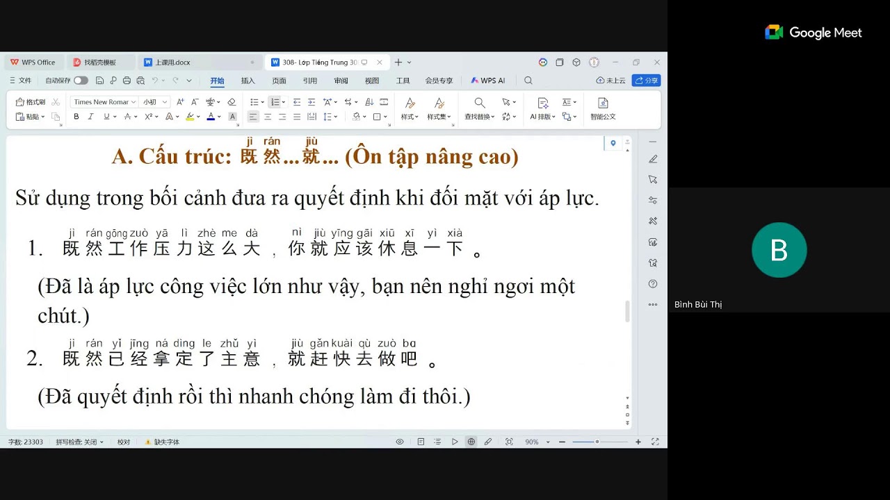Click the 智能公文 smart document icon
The height and width of the screenshot is (500, 890).
603,109
